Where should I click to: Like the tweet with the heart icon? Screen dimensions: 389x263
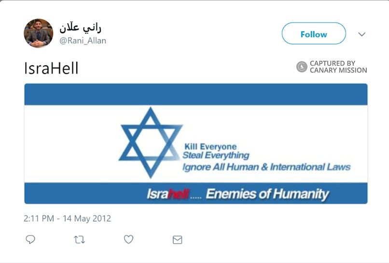point(128,239)
